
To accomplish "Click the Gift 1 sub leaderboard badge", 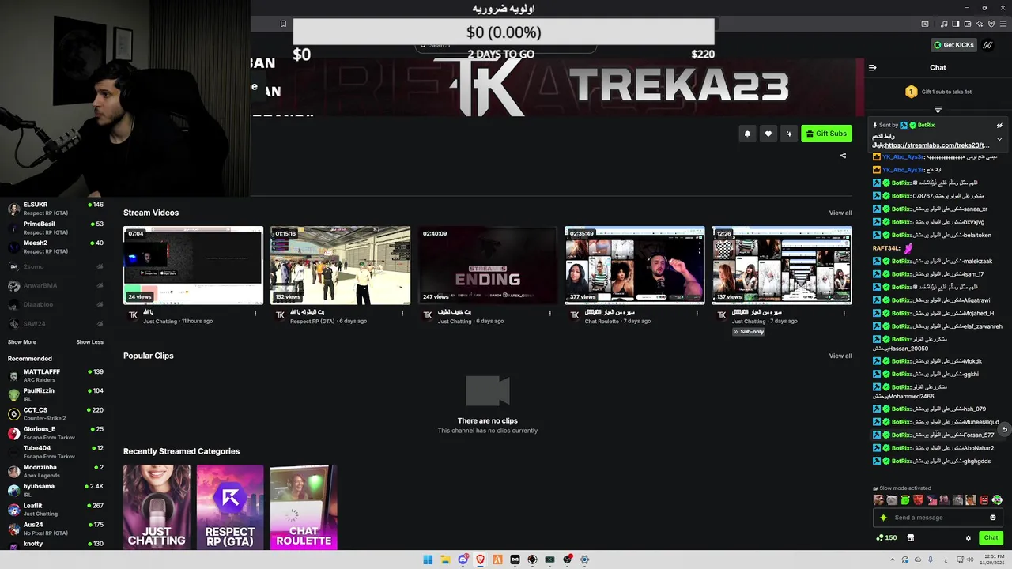I will (x=911, y=92).
